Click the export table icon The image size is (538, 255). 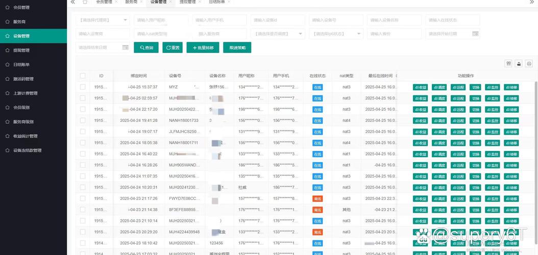[x=519, y=63]
